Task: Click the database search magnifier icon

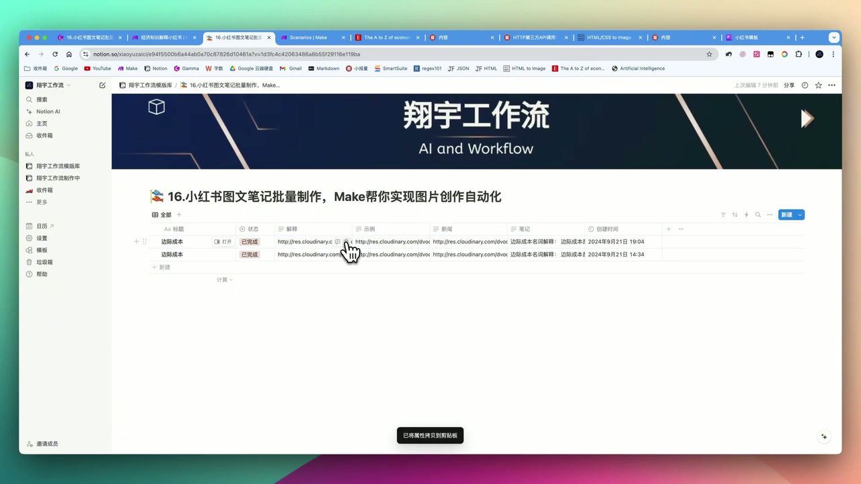Action: pos(757,214)
